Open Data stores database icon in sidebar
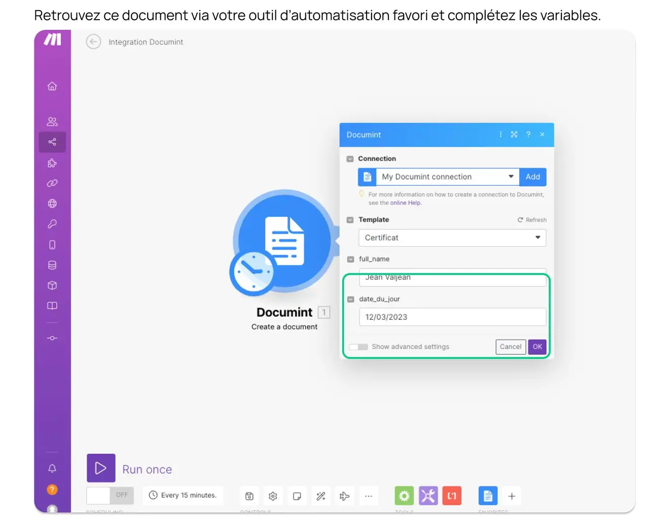Image resolution: width=649 pixels, height=524 pixels. [x=52, y=265]
